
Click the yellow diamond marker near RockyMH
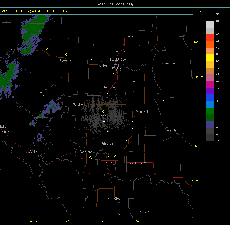click(x=67, y=55)
